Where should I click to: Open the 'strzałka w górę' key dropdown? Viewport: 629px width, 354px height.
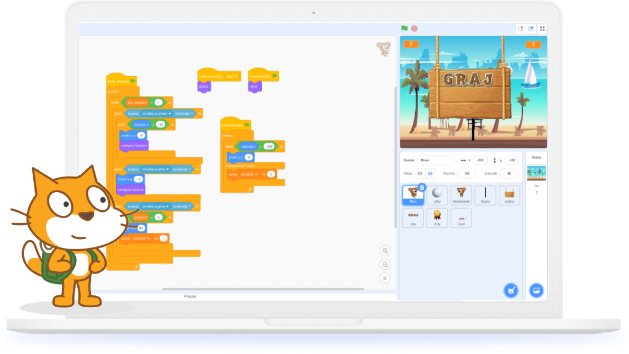[x=156, y=206]
